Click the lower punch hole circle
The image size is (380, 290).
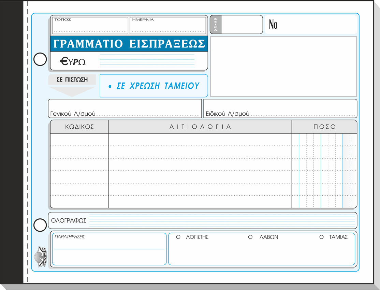click(40, 225)
